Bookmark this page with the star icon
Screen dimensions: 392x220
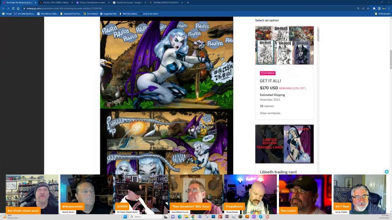click(368, 8)
